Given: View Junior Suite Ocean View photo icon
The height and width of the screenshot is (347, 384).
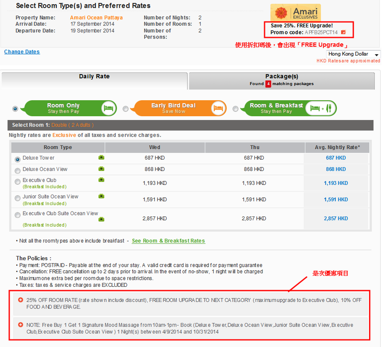Looking at the screenshot, I should coord(101,196).
